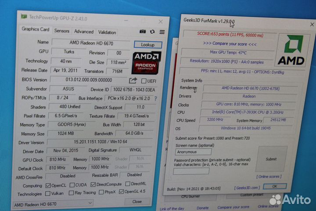The image size is (316, 211).
Task: Click the FurMark Submit button
Action: pos(271,159)
